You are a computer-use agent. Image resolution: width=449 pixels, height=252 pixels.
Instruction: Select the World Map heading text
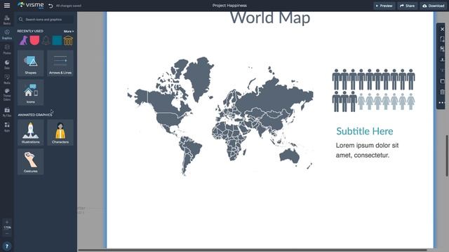point(270,17)
